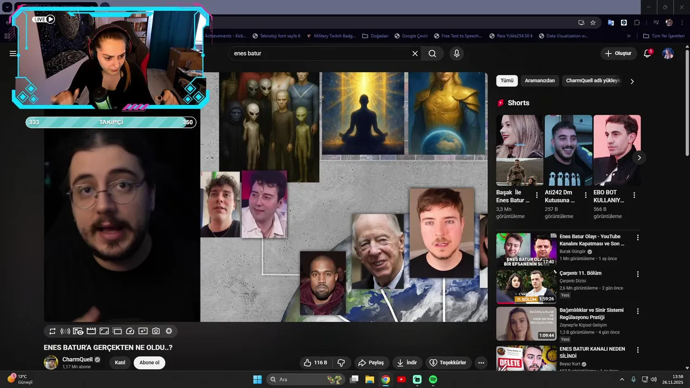
Task: Click the İndir download button
Action: [x=407, y=363]
